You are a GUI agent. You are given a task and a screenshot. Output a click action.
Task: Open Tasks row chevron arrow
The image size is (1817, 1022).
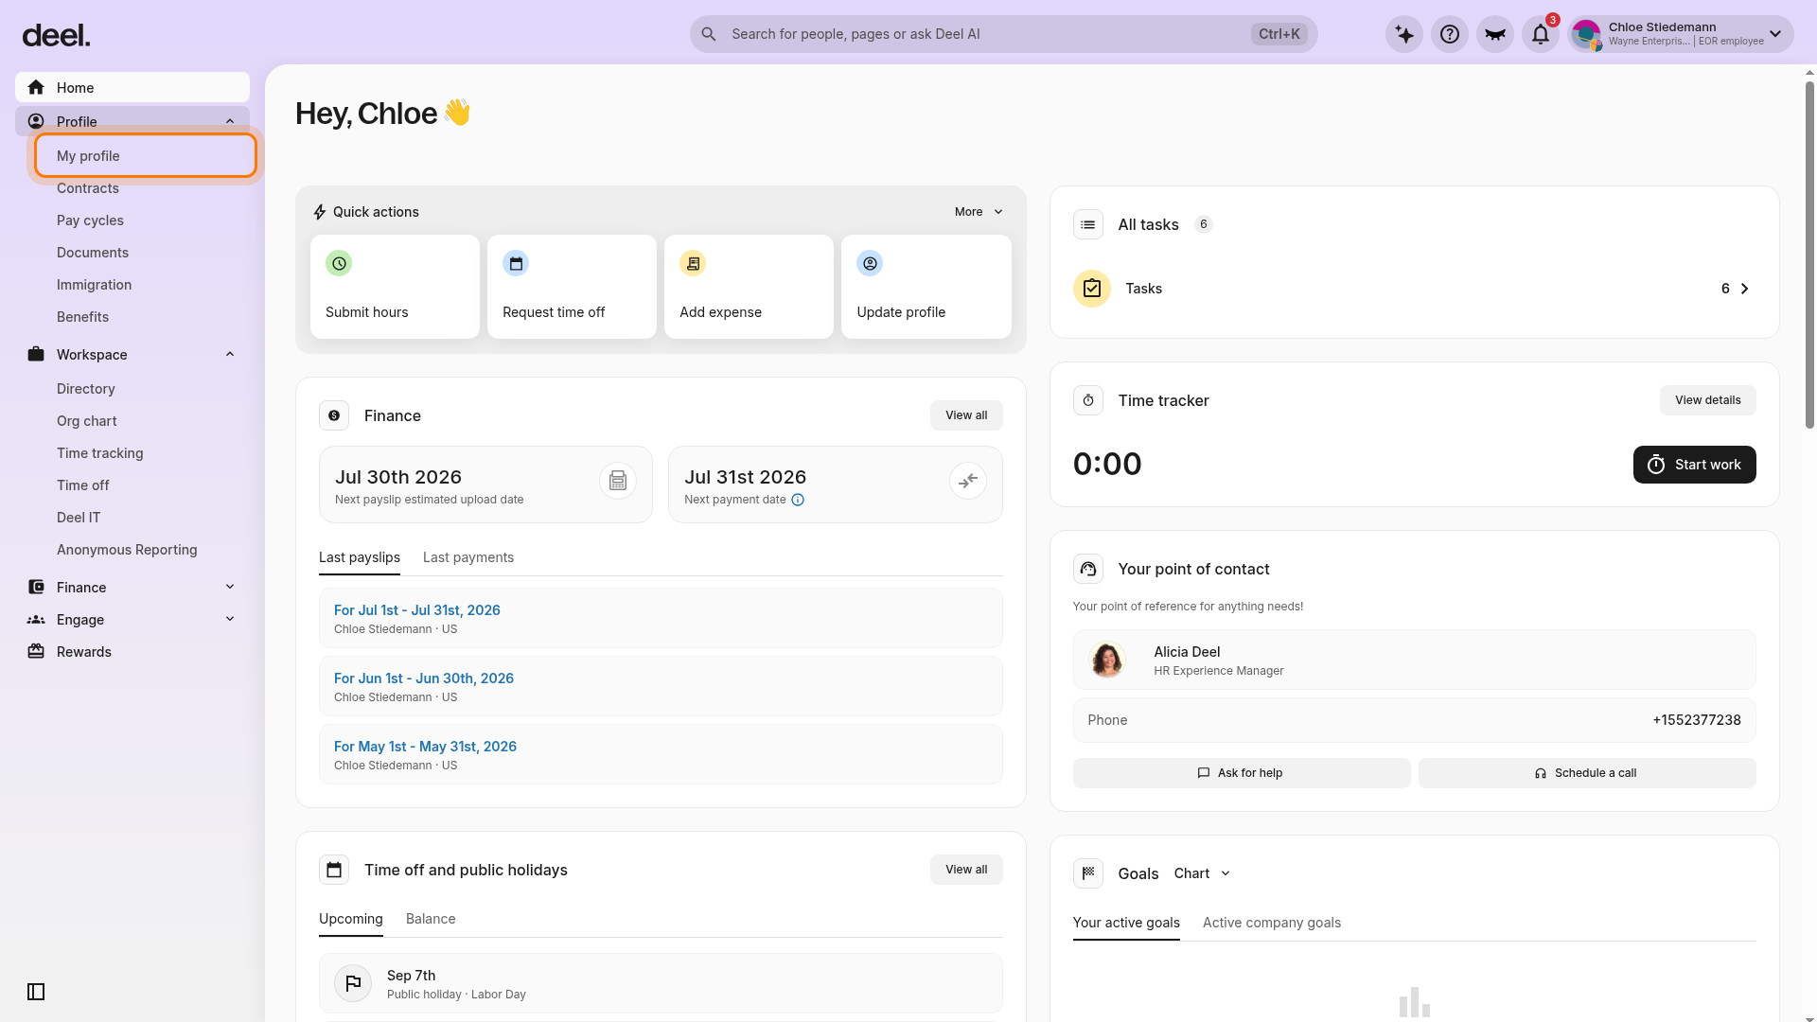tap(1745, 289)
